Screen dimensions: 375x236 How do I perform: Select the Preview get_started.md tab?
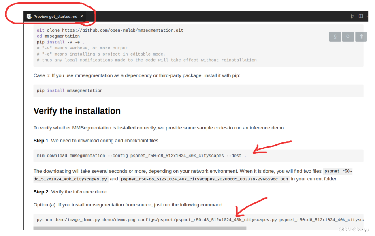55,17
